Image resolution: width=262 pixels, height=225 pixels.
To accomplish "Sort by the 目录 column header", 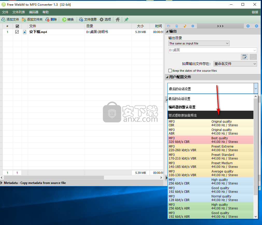I will [108, 26].
